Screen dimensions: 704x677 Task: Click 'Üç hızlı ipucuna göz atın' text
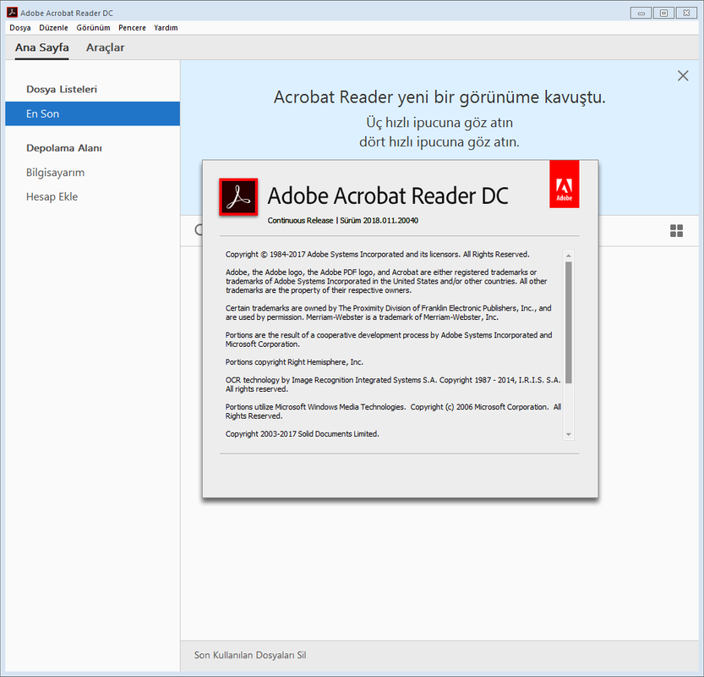click(x=439, y=122)
